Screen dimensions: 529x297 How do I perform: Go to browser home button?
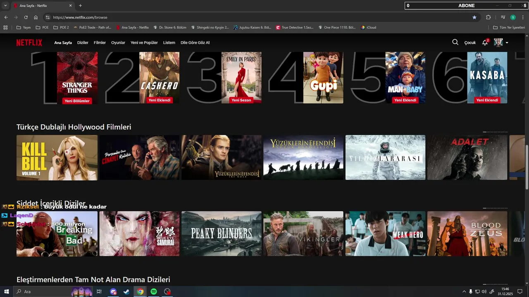pyautogui.click(x=36, y=17)
